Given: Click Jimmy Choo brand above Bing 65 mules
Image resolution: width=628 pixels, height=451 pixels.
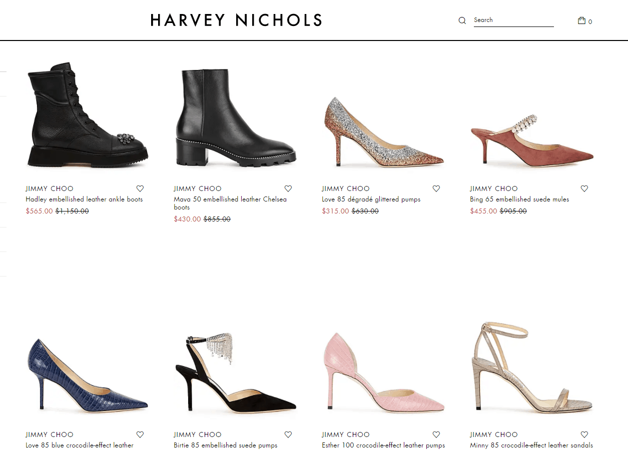Looking at the screenshot, I should pyautogui.click(x=494, y=188).
